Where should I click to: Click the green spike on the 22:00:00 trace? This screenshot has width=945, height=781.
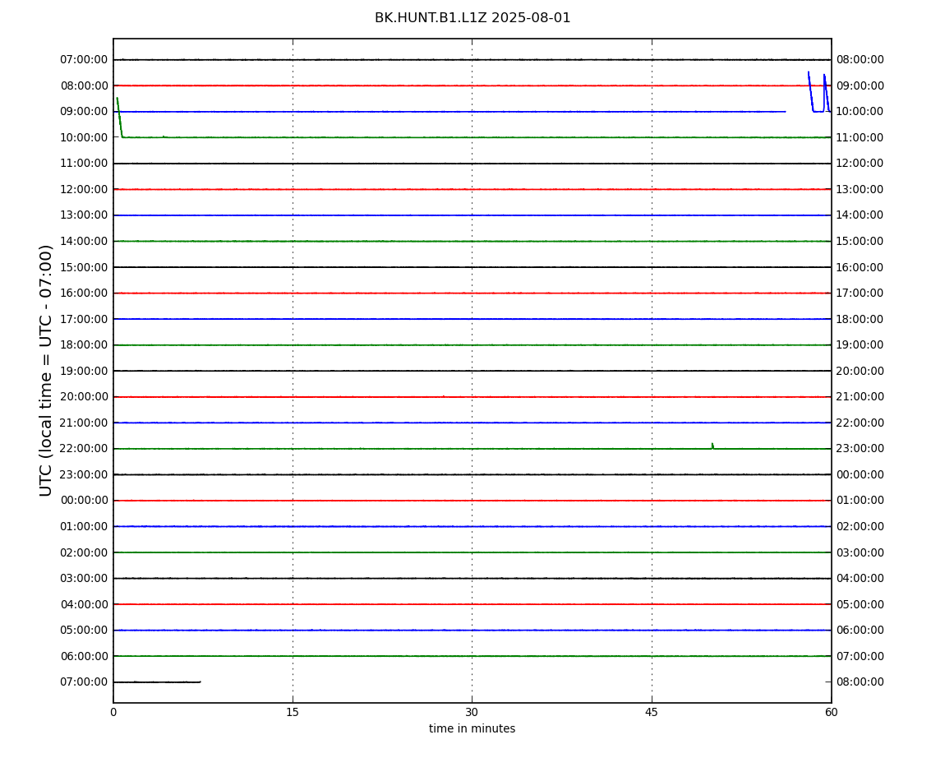712,446
